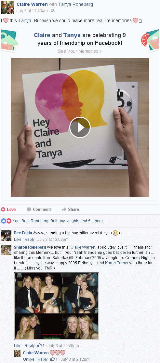The height and width of the screenshot is (363, 160).
Task: Open Sharon Roneberg's avatar
Action: [6, 250]
